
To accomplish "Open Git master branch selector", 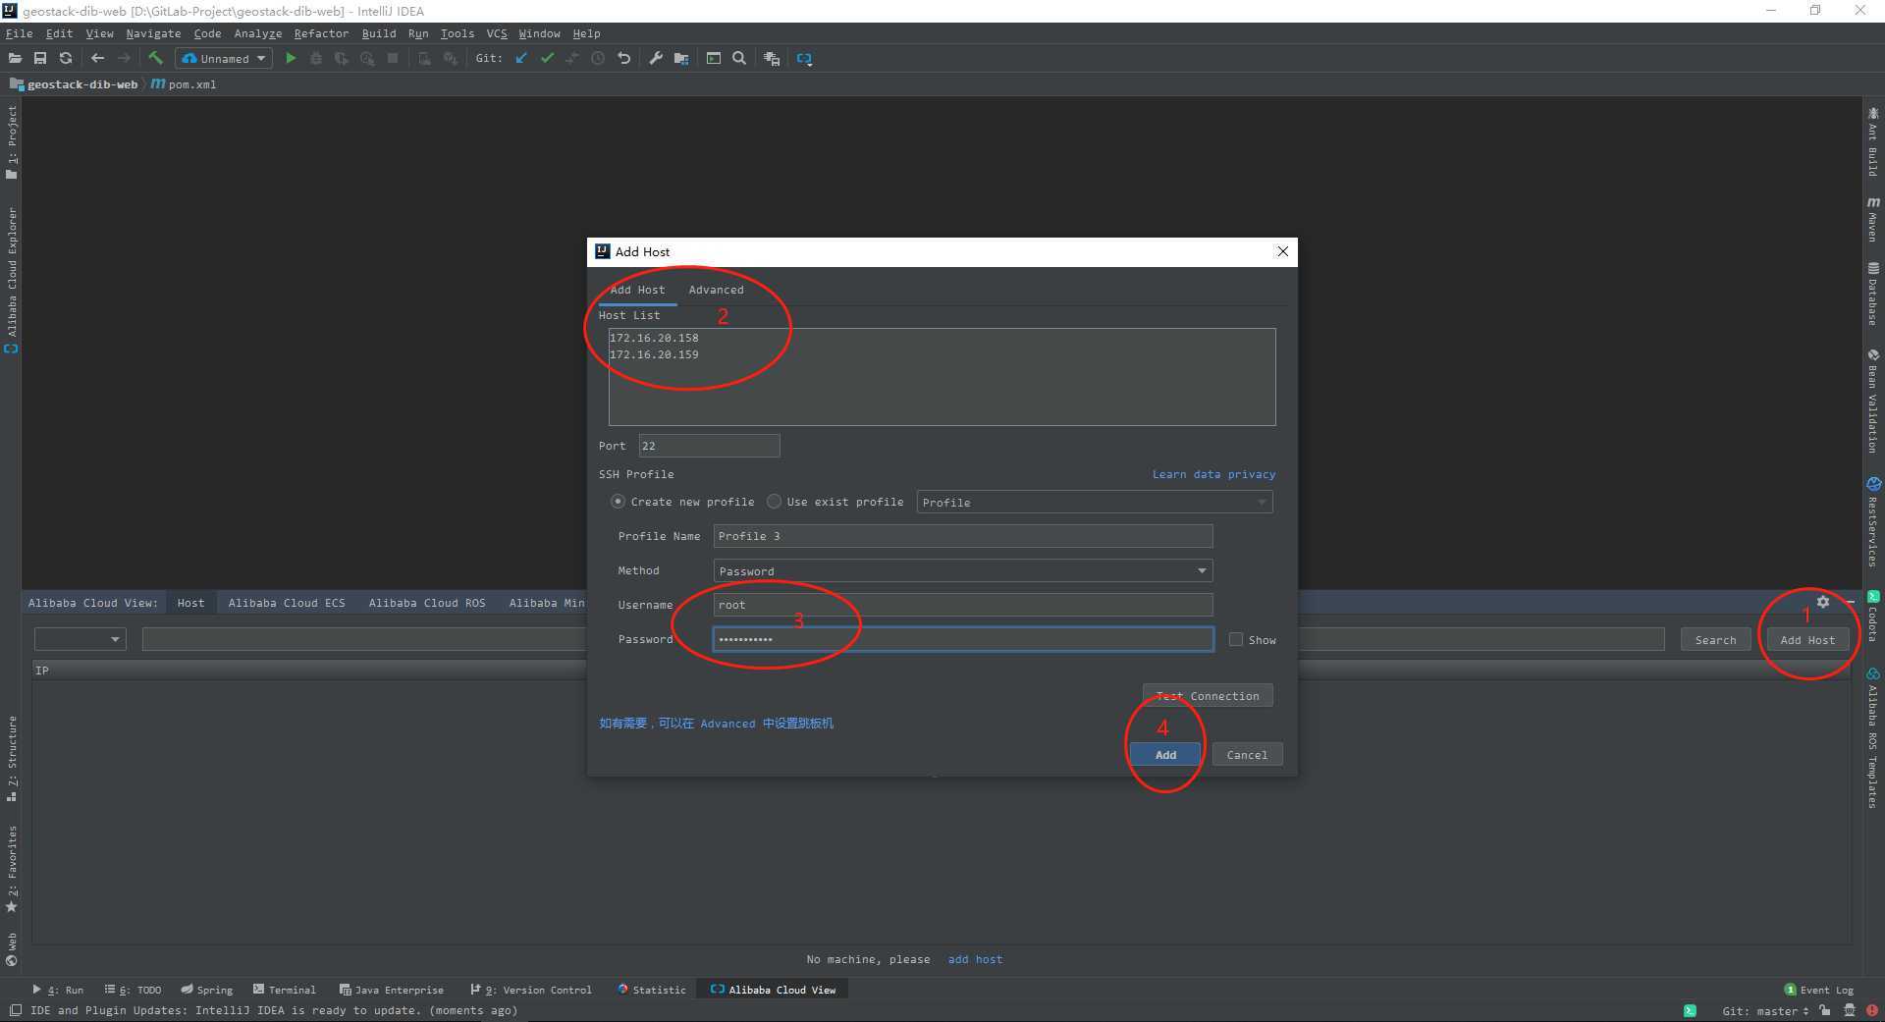I will click(1764, 1010).
